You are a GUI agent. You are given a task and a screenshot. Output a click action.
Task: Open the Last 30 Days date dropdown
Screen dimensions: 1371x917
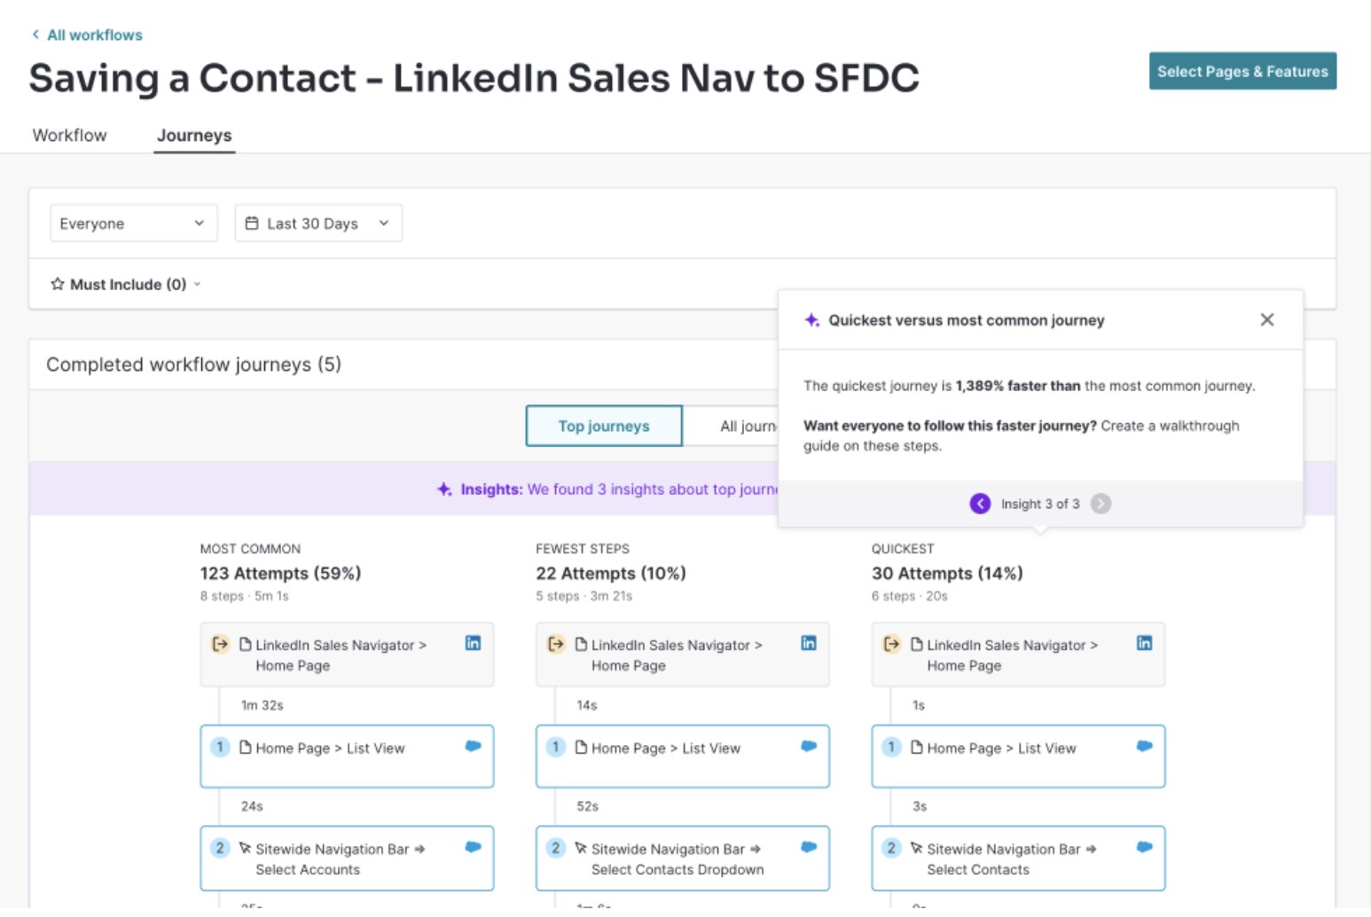tap(317, 223)
